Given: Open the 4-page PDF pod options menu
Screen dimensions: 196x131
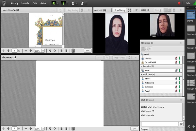Looking at the screenshot, I should pos(136,57).
